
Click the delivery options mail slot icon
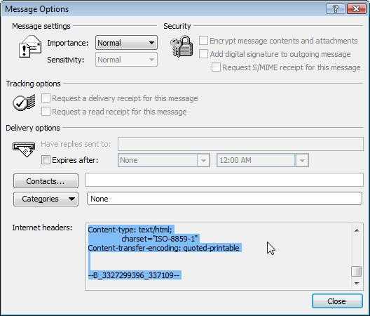coord(24,149)
